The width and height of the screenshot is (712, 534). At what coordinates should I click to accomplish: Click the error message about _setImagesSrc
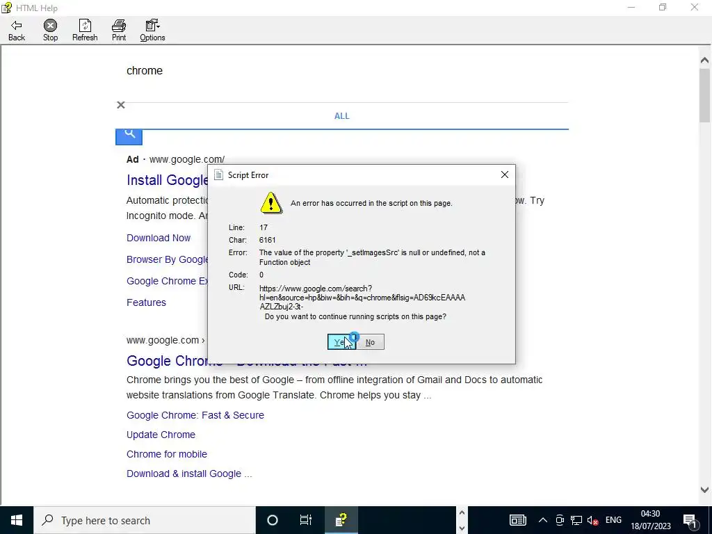tap(372, 257)
